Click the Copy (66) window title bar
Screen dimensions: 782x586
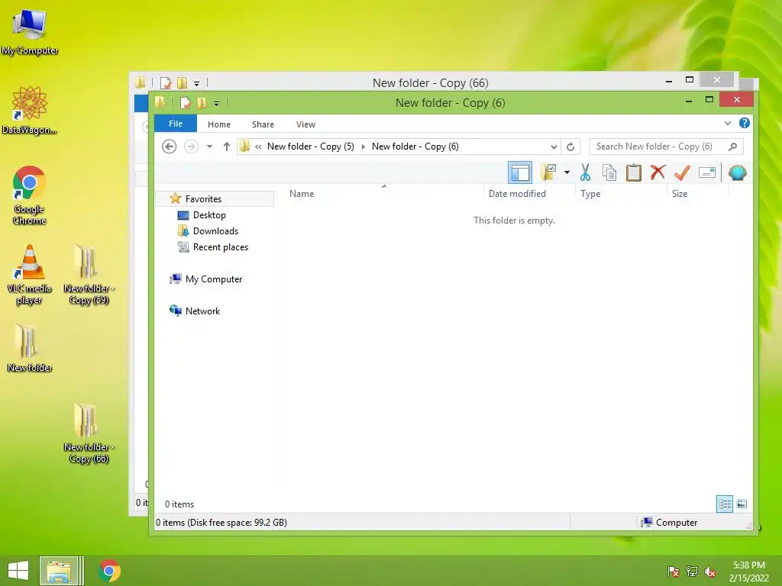click(x=431, y=82)
